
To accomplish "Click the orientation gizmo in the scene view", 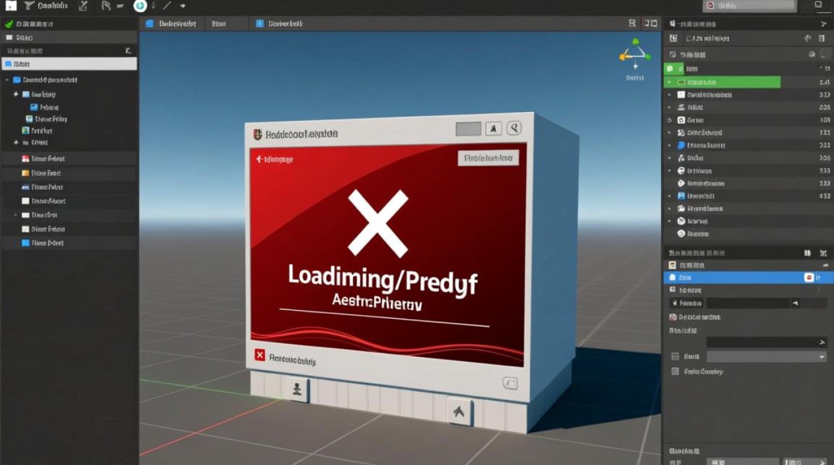I will click(634, 55).
